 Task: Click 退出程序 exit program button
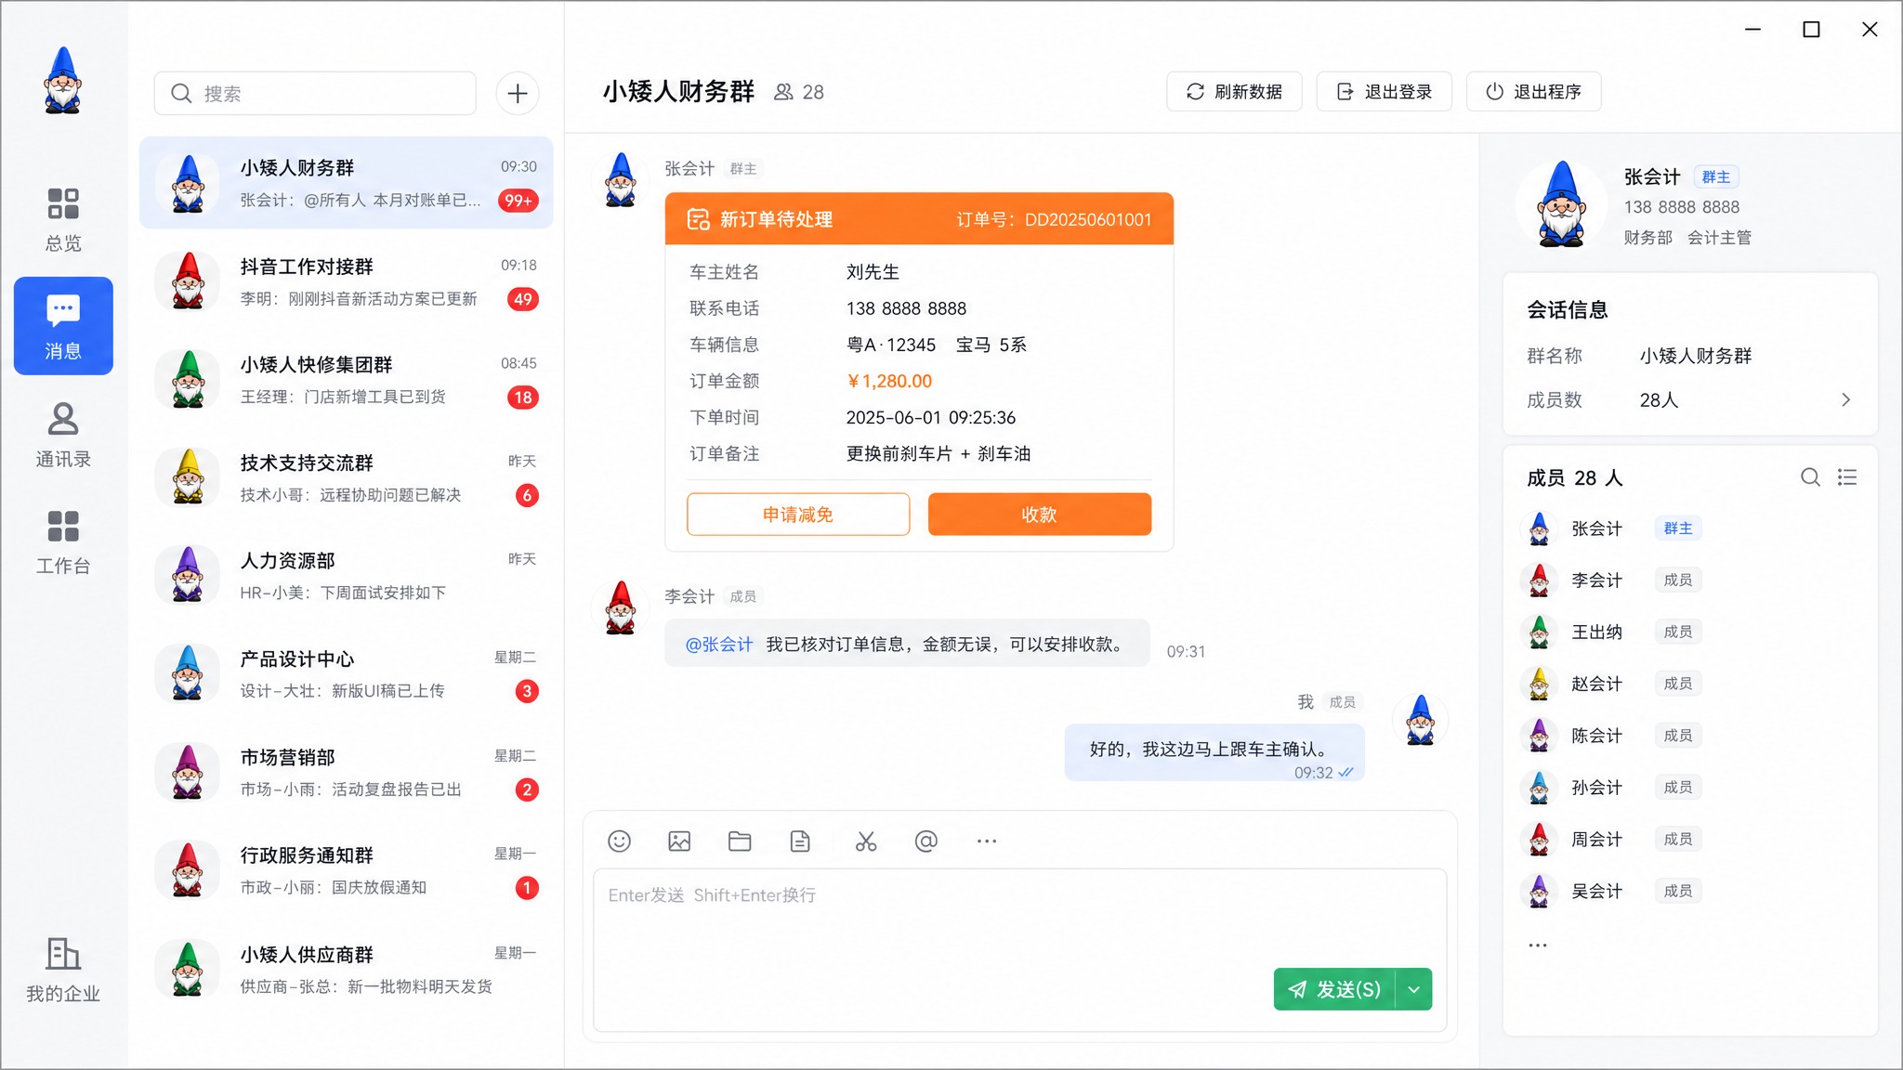pyautogui.click(x=1533, y=92)
